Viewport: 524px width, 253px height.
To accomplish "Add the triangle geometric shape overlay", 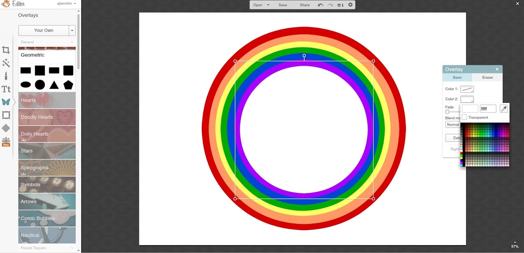I will [x=54, y=85].
